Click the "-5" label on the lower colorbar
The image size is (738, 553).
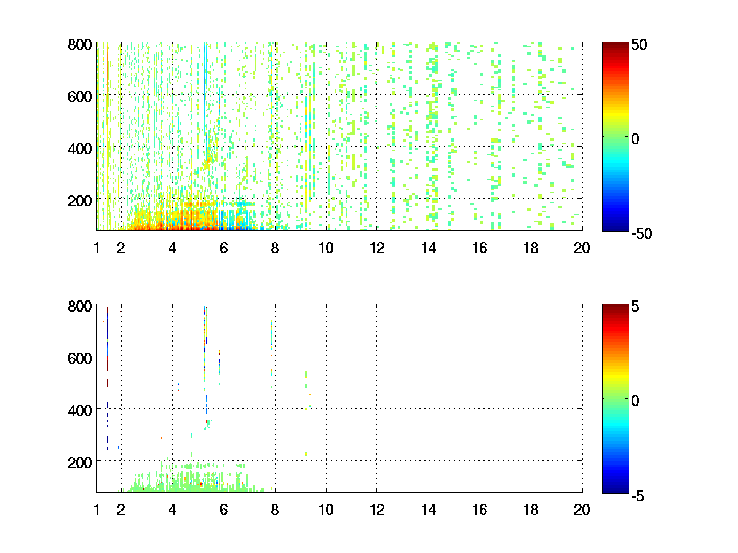(x=638, y=495)
